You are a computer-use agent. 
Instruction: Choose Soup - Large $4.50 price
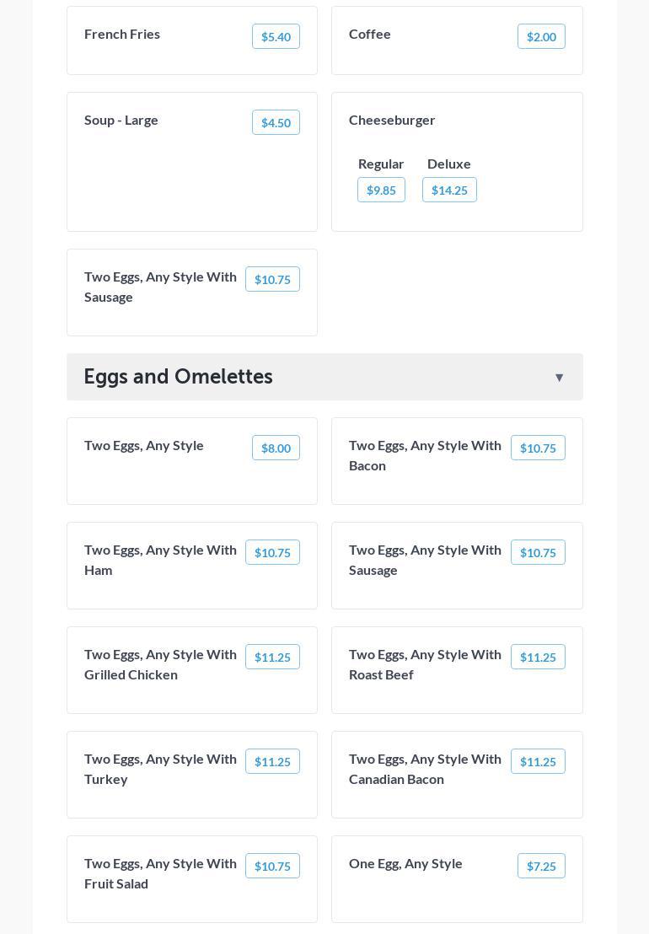click(x=276, y=122)
